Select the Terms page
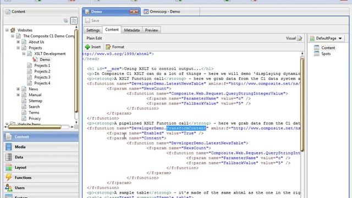Image resolution: width=352 pixels, height=198 pixels. (x=34, y=112)
